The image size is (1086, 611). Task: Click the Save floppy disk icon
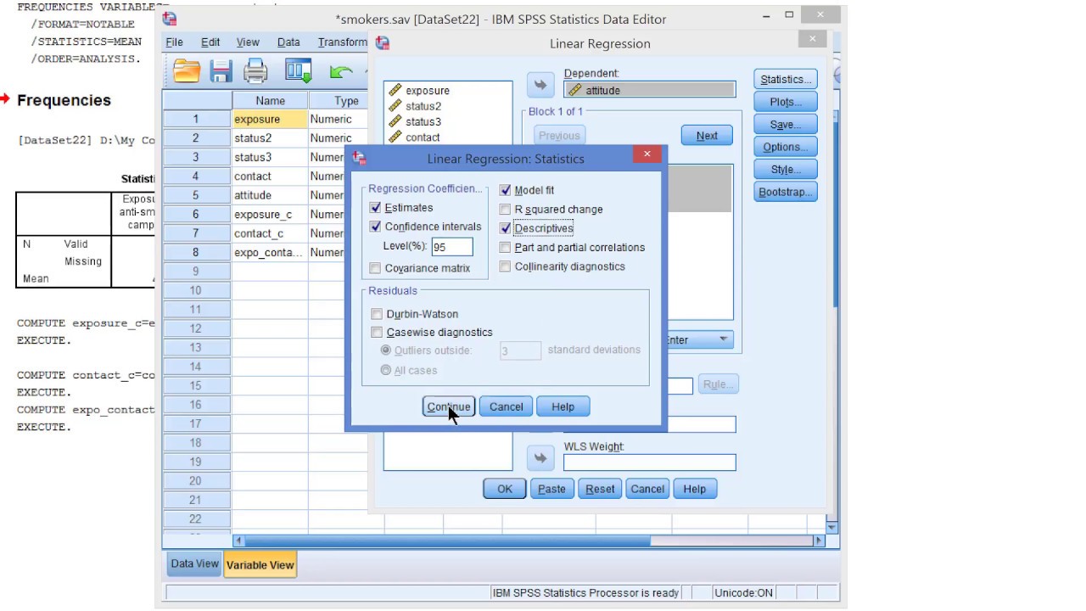click(221, 71)
